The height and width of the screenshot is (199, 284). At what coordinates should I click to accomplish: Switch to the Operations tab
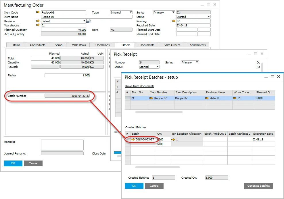click(x=102, y=45)
